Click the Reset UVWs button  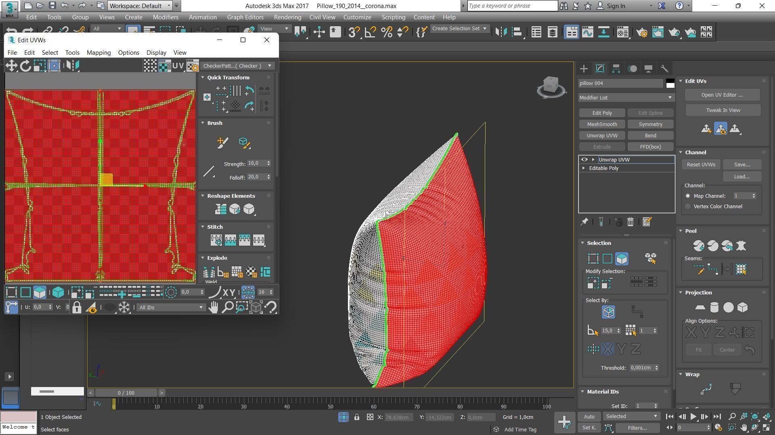(x=701, y=165)
